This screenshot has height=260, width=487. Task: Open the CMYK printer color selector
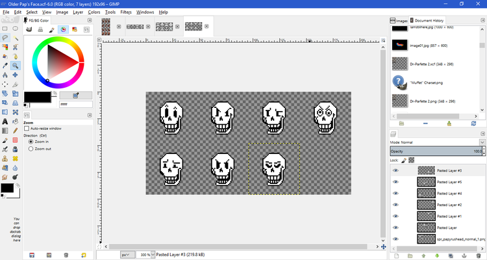click(40, 29)
